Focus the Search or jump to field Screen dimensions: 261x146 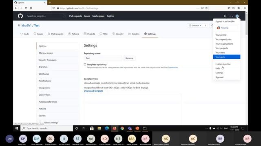46,16
